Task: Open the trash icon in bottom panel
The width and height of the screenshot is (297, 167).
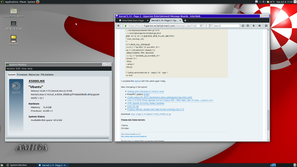Action: pos(295,165)
